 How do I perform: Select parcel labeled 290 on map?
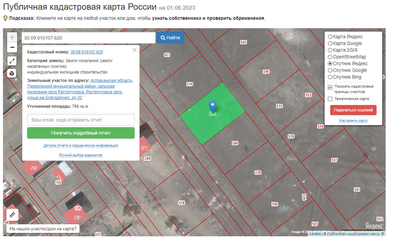[x=266, y=71]
